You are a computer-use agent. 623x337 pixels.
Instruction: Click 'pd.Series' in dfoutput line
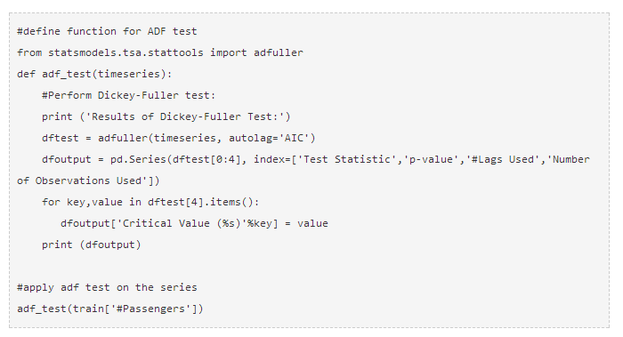pos(138,159)
